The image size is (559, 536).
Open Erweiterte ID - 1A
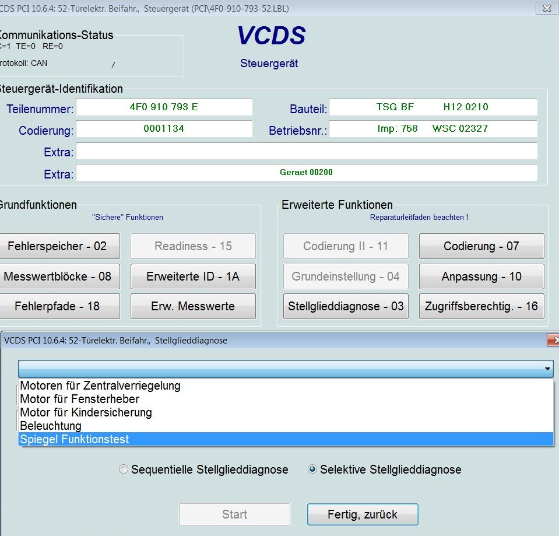(193, 276)
